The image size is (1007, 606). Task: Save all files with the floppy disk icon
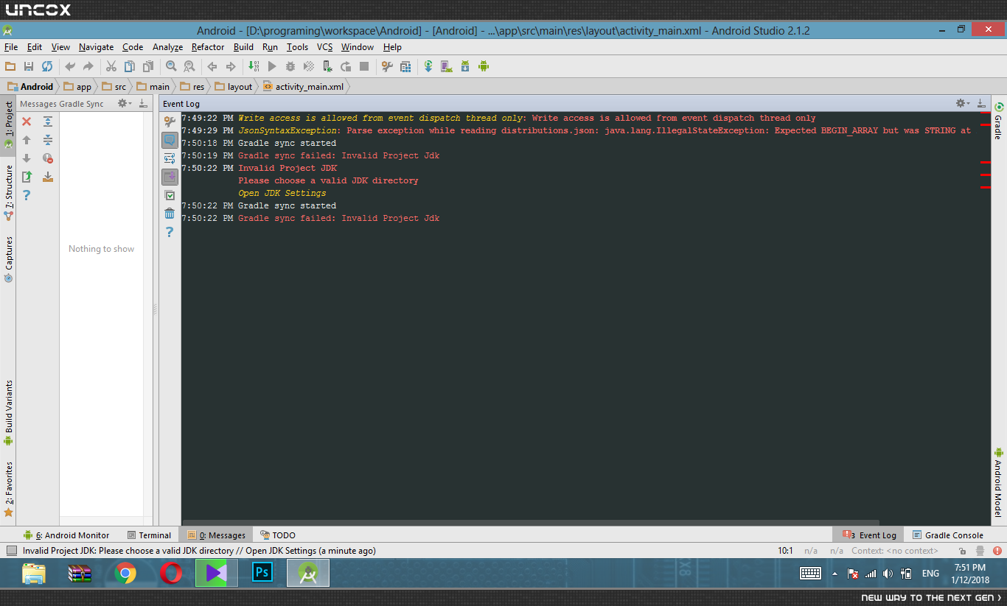29,66
